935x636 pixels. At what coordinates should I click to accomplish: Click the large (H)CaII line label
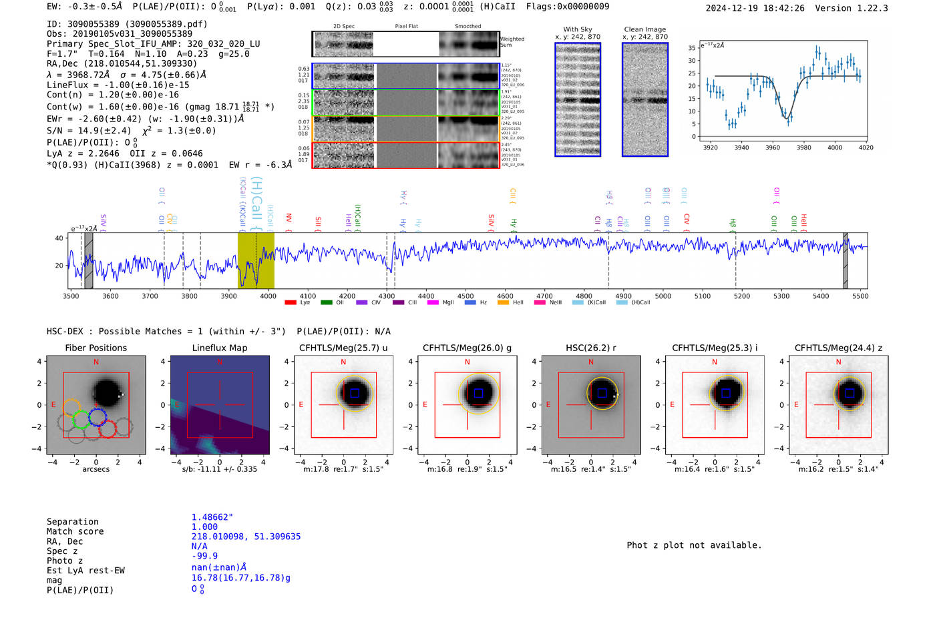pos(256,204)
